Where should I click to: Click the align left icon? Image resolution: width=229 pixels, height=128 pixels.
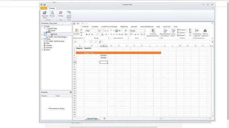(x=111, y=34)
